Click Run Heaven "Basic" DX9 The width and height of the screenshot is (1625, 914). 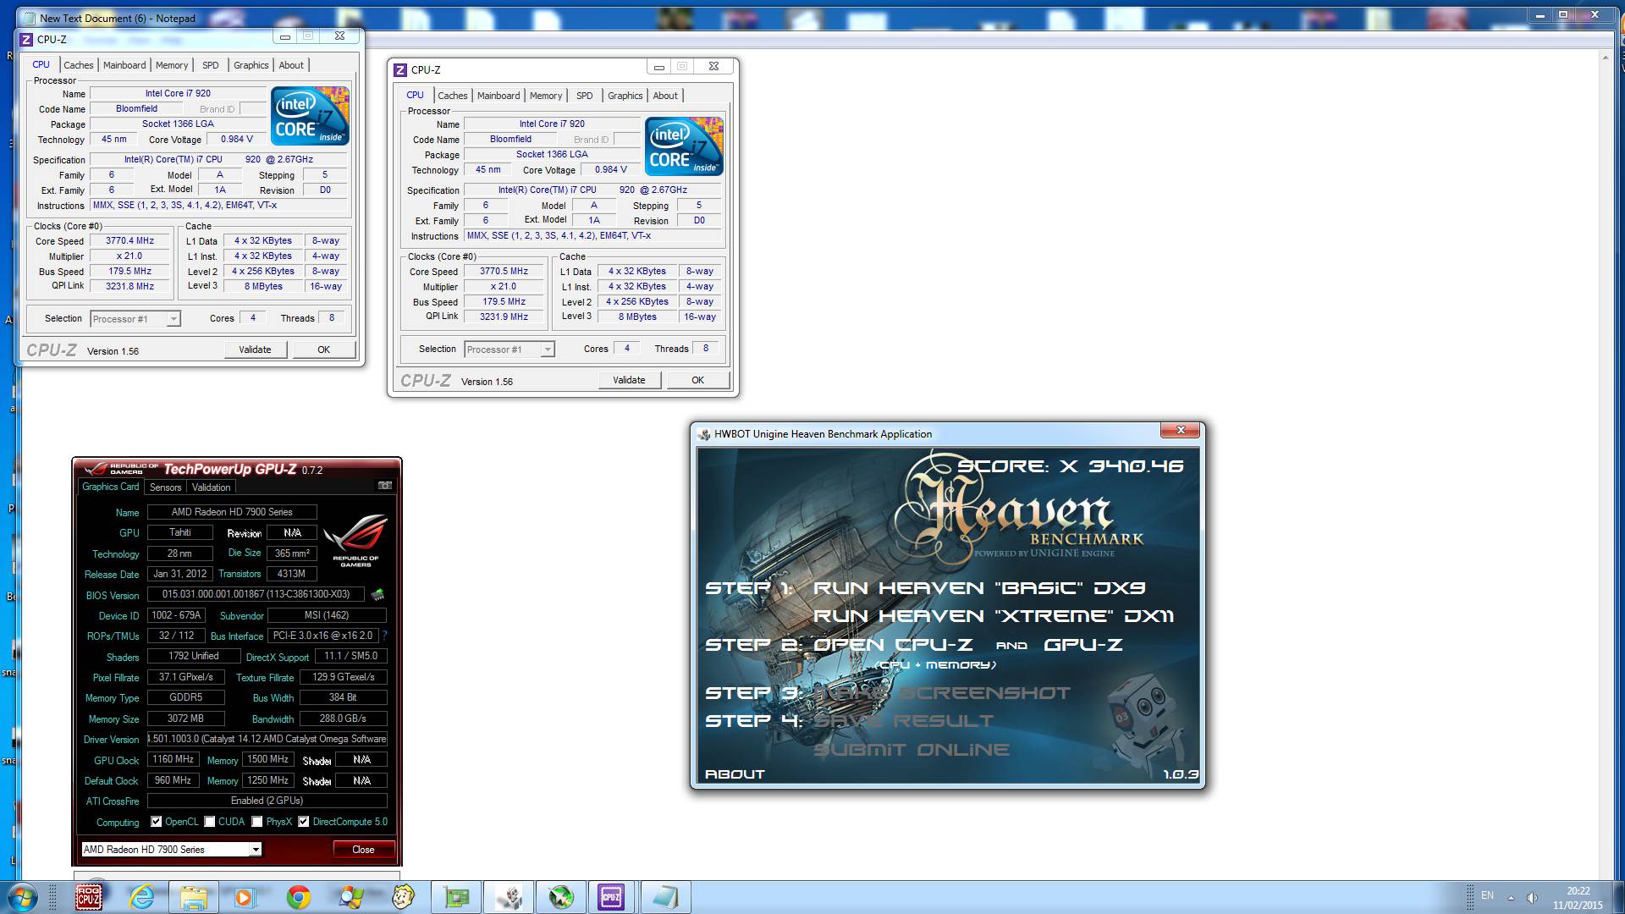tap(979, 588)
